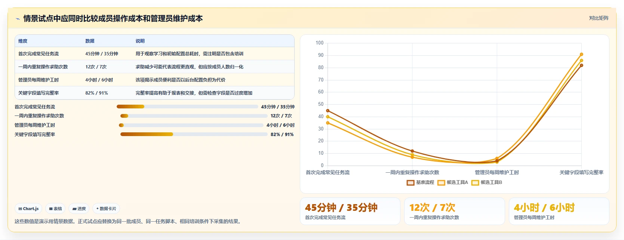Click the y-axis tick label 50

pos(321,104)
